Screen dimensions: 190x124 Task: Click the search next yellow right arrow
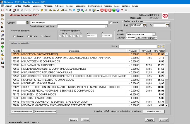163,46
